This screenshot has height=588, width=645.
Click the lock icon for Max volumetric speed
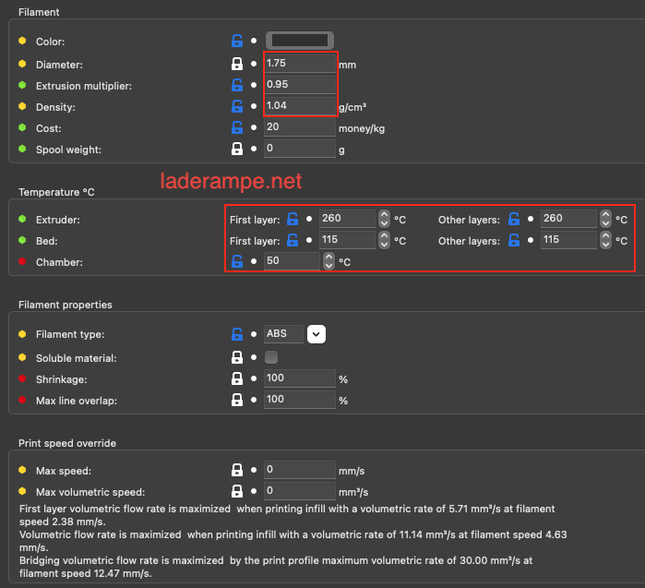pyautogui.click(x=237, y=491)
